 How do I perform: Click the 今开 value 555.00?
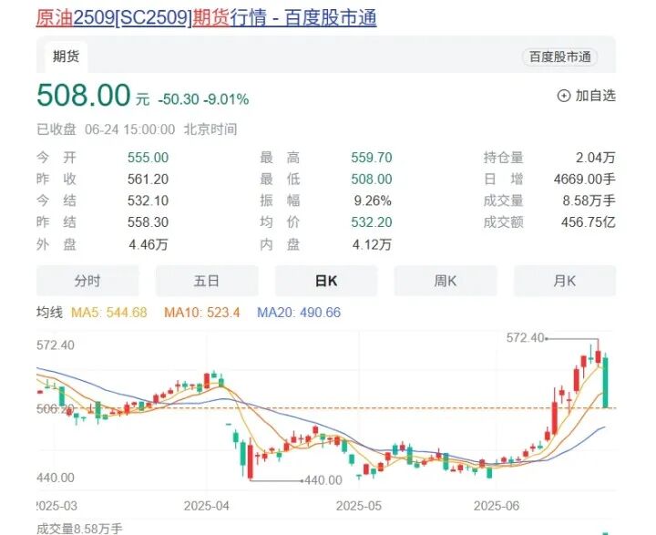(149, 158)
